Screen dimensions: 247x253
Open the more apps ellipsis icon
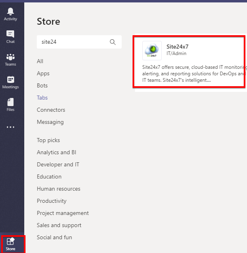pos(11,127)
